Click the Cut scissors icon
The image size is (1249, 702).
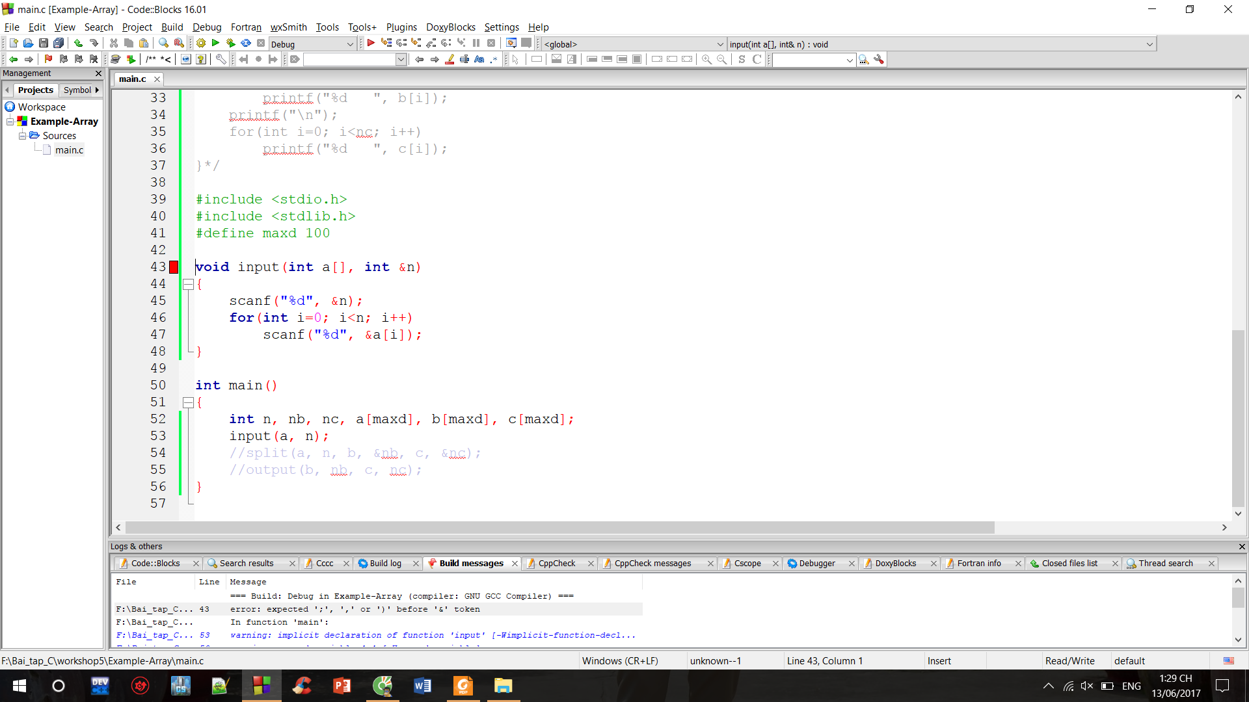[x=114, y=44]
